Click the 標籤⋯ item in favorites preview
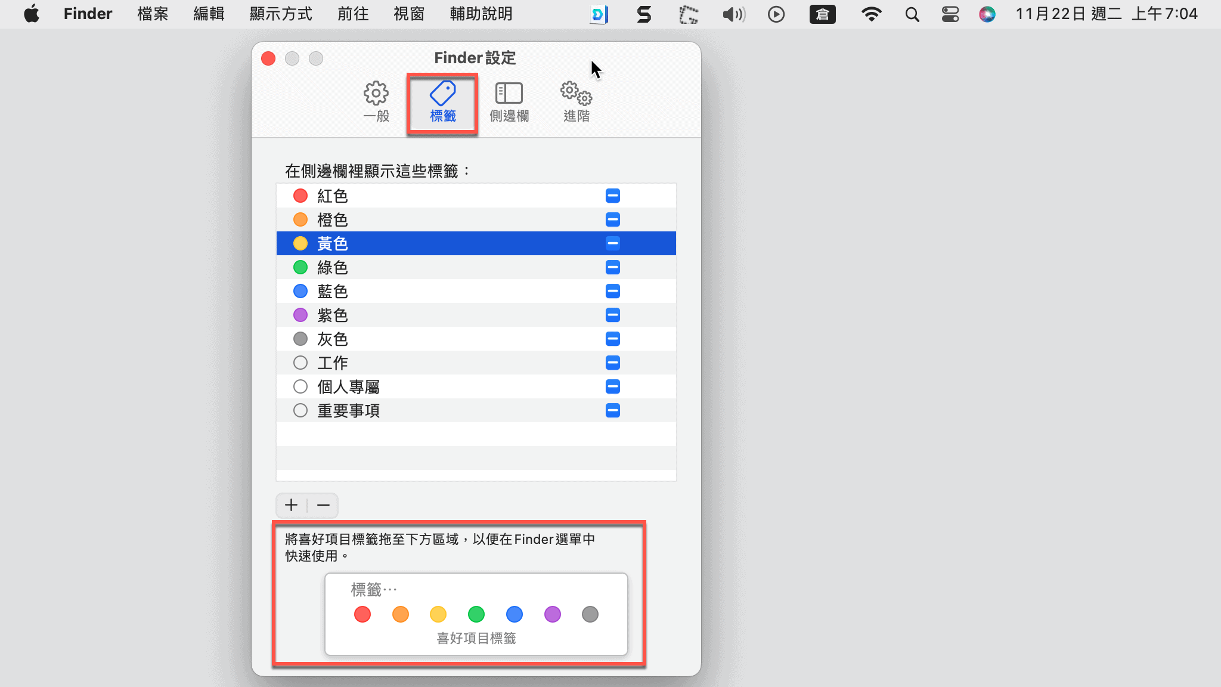The image size is (1221, 687). [x=374, y=590]
